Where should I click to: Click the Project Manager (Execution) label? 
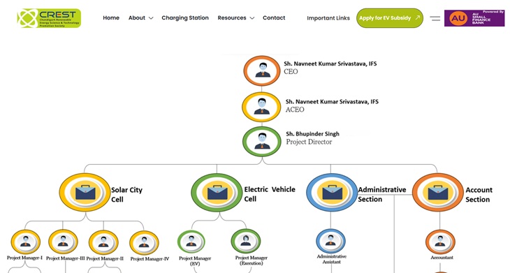(x=252, y=260)
